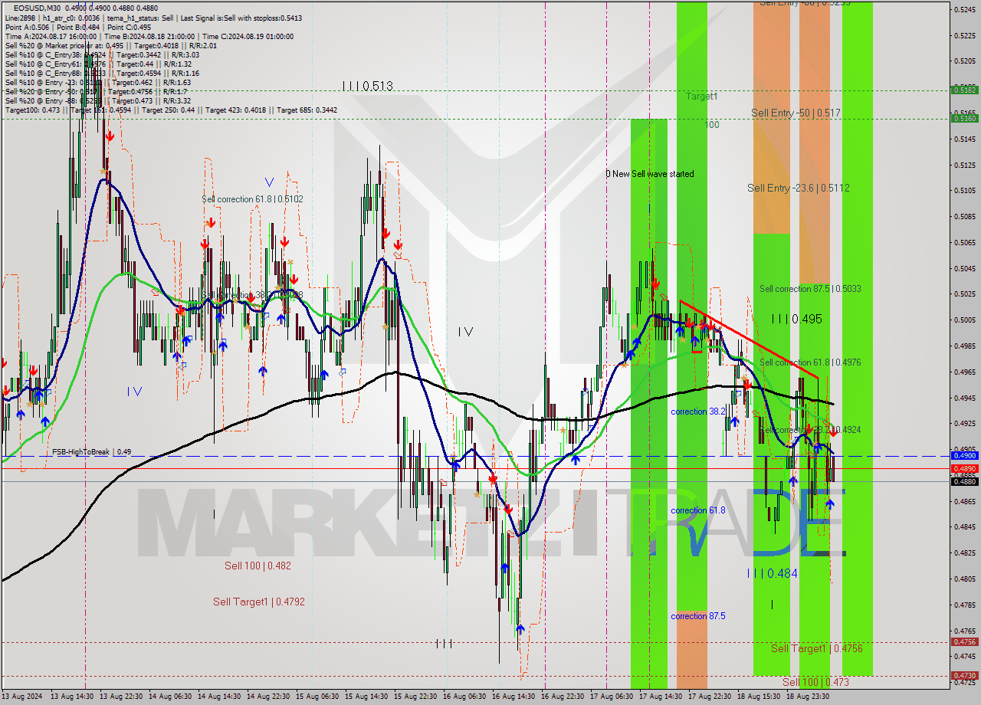Click the 'Sell correction 61.8 | 0.4976' label

point(810,362)
